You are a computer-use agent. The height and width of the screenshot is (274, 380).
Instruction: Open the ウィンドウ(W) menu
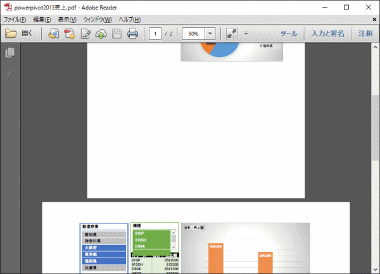pyautogui.click(x=98, y=20)
